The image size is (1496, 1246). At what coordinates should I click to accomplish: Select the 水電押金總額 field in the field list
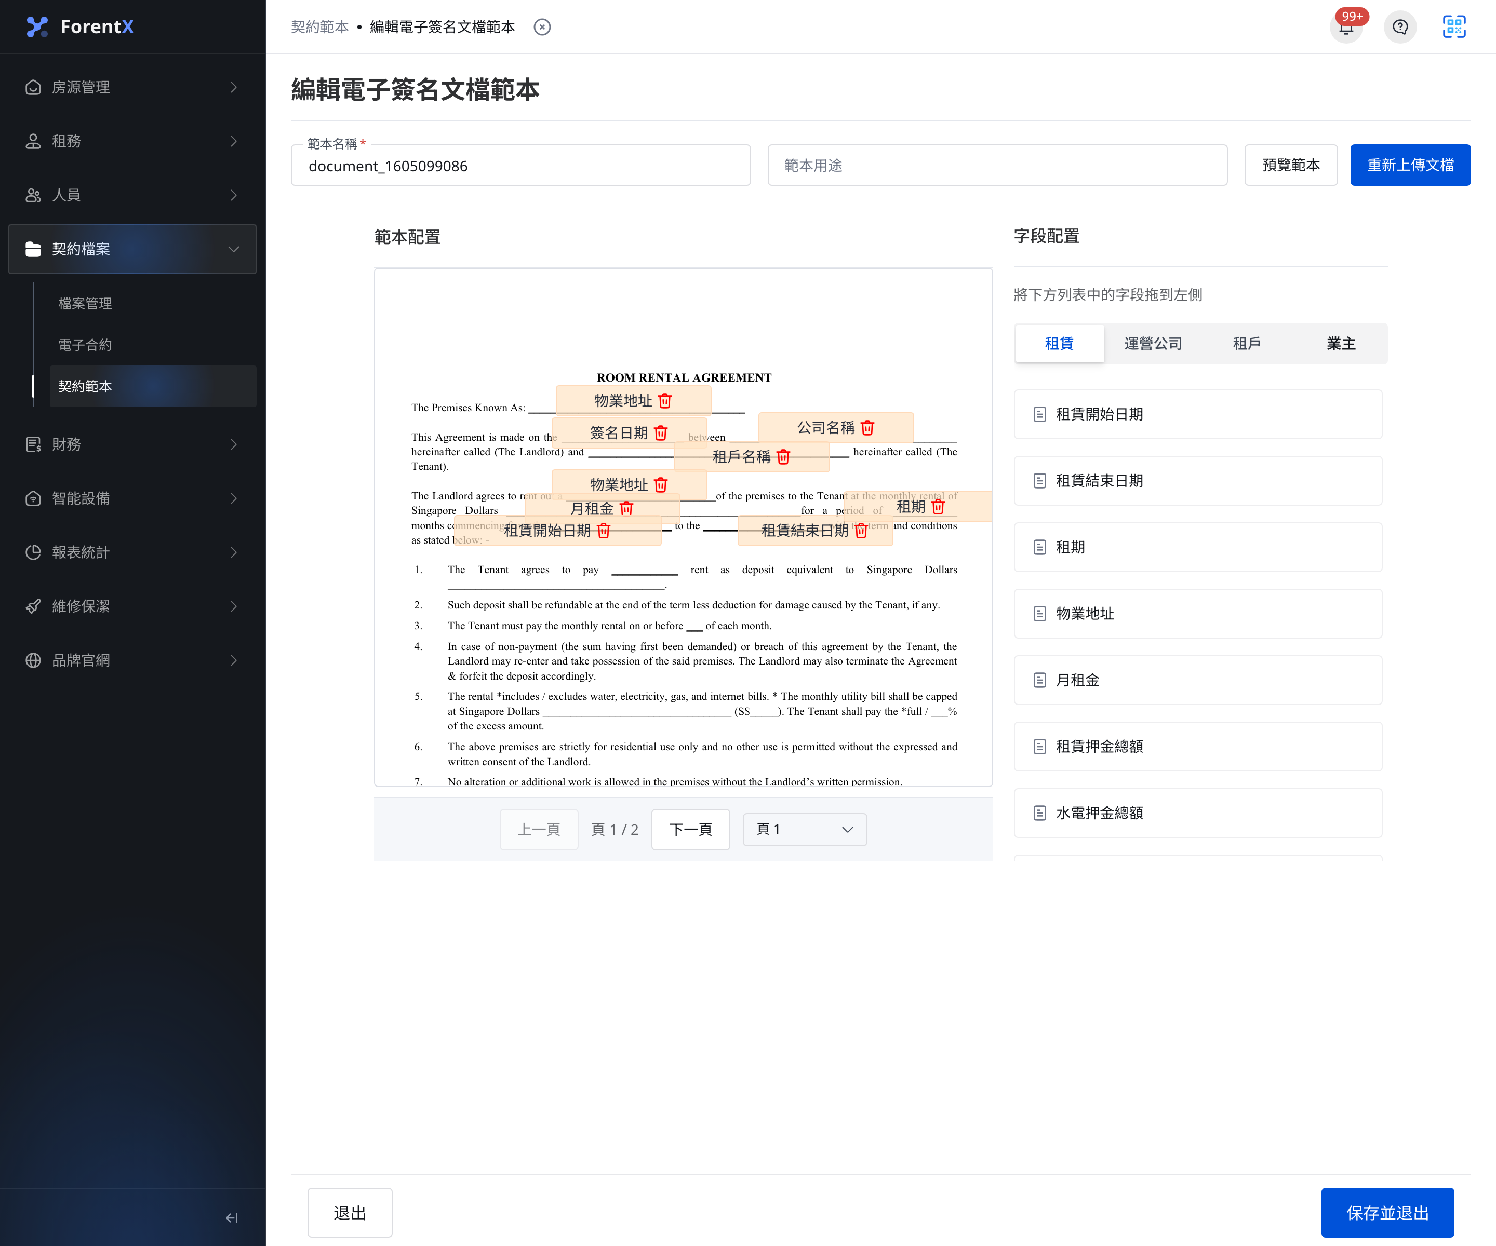point(1197,813)
